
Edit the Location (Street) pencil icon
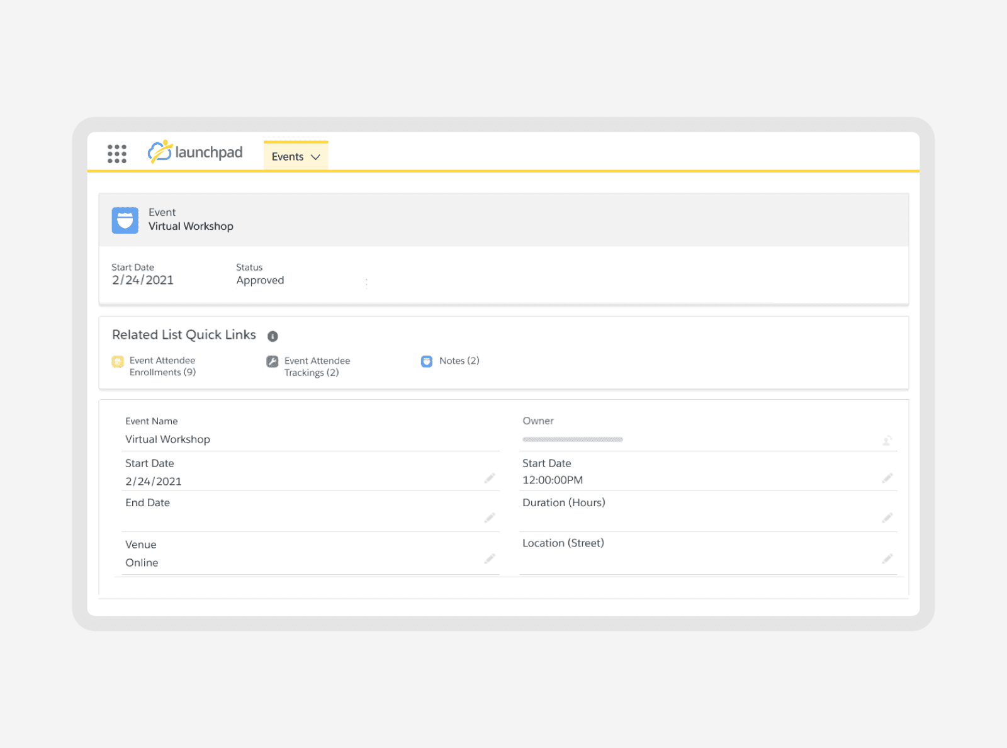click(x=887, y=558)
